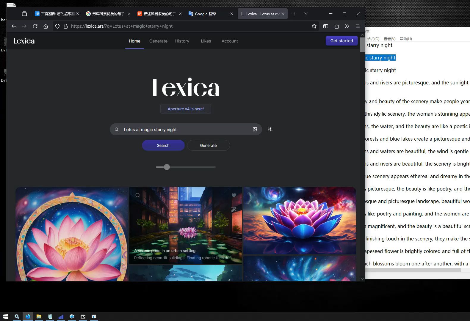Close the Google Translate tab
Viewport: 470px width, 321px height.
tap(231, 14)
